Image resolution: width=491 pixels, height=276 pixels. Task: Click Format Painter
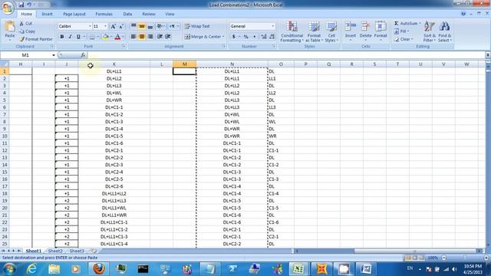point(36,39)
